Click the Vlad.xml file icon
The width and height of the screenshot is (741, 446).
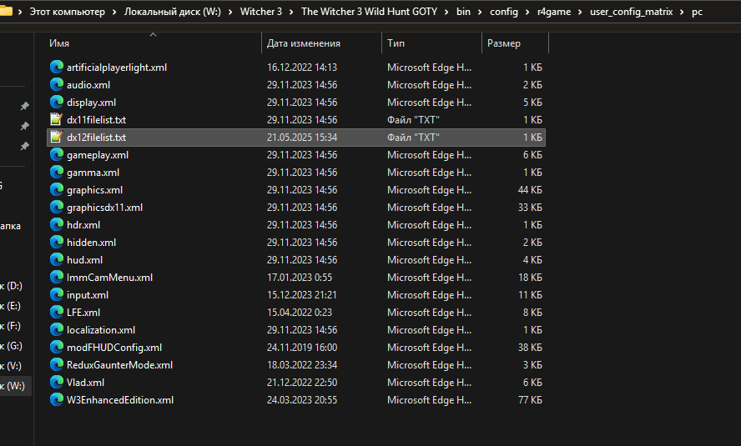57,383
